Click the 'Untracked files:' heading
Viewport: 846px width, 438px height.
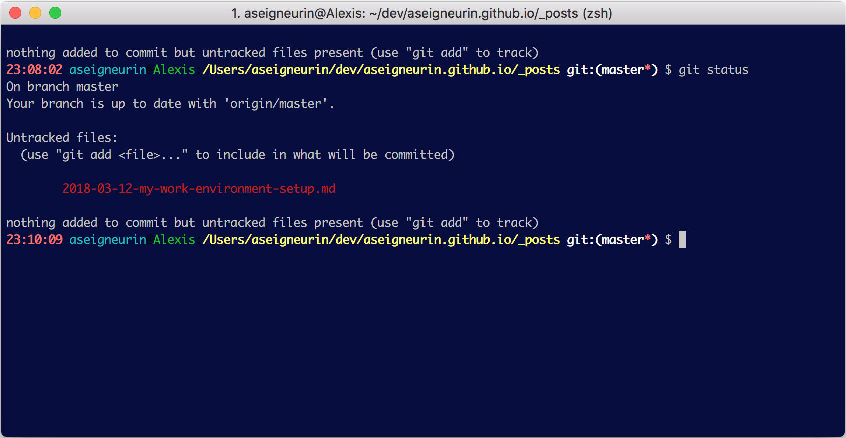coord(62,137)
